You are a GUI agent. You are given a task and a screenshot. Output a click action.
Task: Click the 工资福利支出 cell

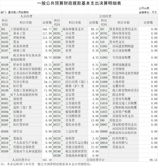pos(26,29)
